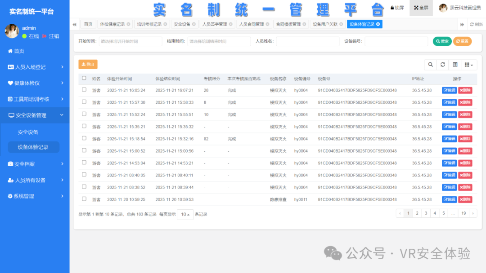The image size is (486, 273).
Task: Open the rows-per-page 10 dropdown
Action: [x=185, y=214]
